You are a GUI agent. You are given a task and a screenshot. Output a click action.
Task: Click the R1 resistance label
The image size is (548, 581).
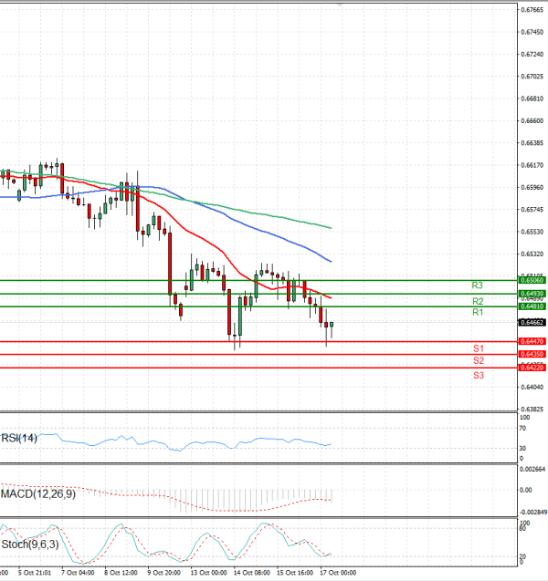point(477,313)
